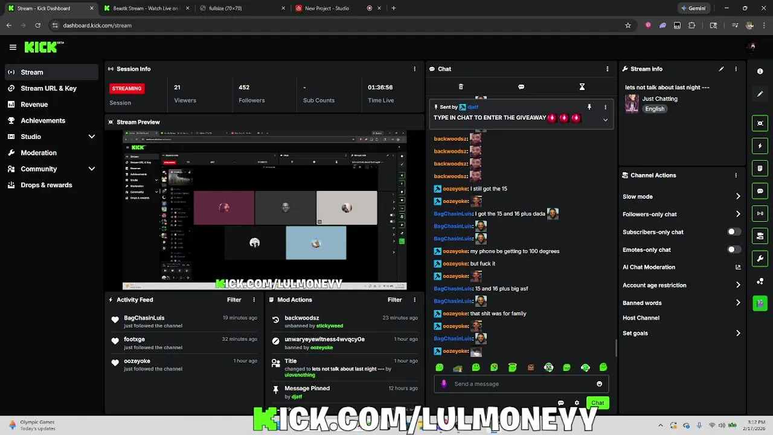
Task: Click the Send a message field
Action: click(x=522, y=384)
